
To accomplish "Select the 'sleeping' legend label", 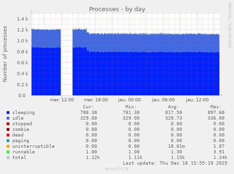I will pos(24,113).
